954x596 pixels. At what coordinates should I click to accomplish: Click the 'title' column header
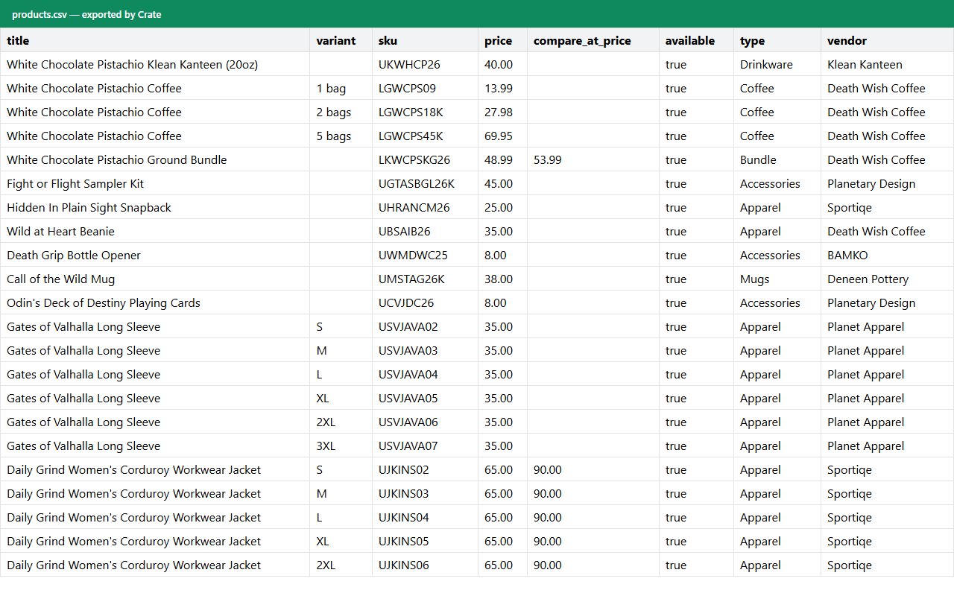click(155, 40)
